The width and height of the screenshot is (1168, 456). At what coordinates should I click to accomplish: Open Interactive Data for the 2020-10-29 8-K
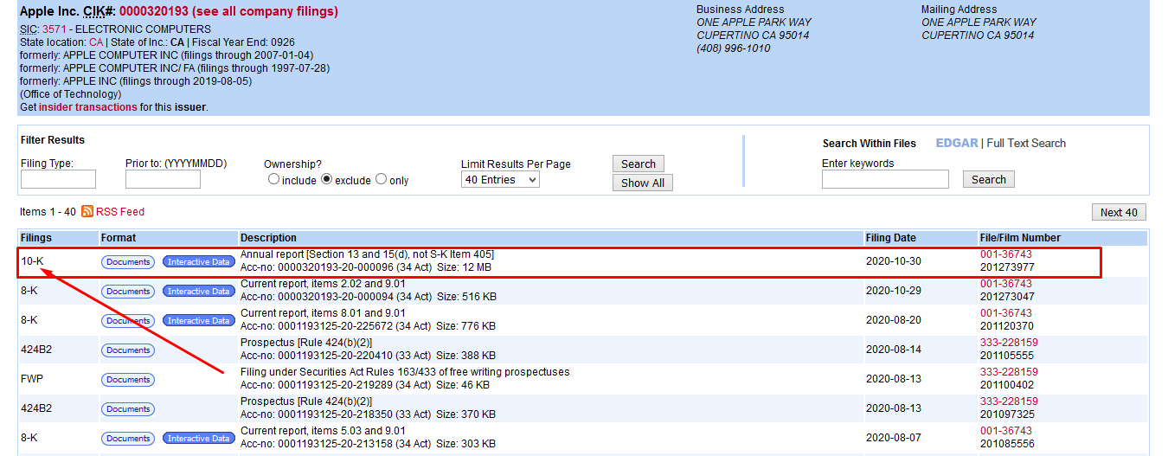[199, 292]
